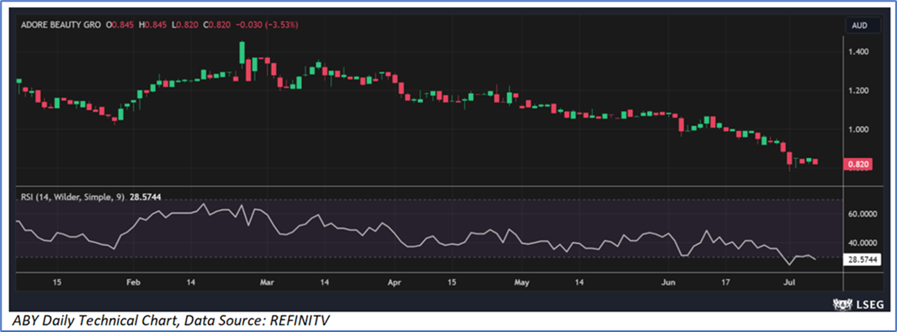
Task: Click the 28.5744 RSI axis tag
Action: pyautogui.click(x=861, y=259)
